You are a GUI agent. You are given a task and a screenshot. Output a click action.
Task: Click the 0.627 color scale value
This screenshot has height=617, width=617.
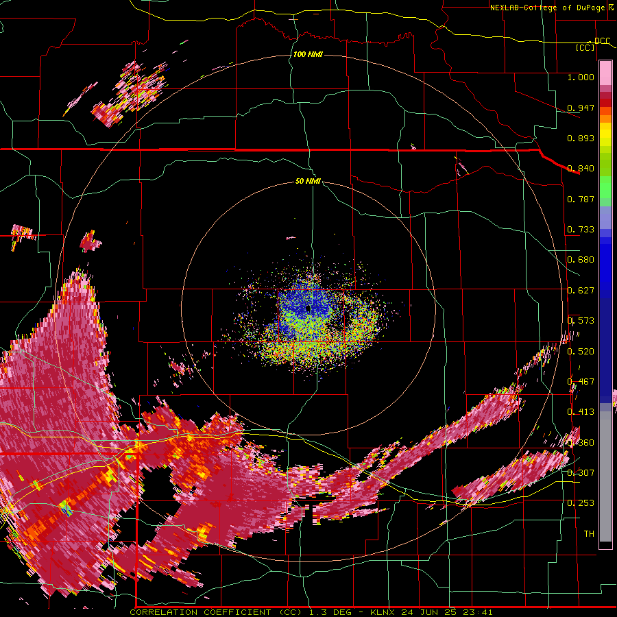pos(581,291)
